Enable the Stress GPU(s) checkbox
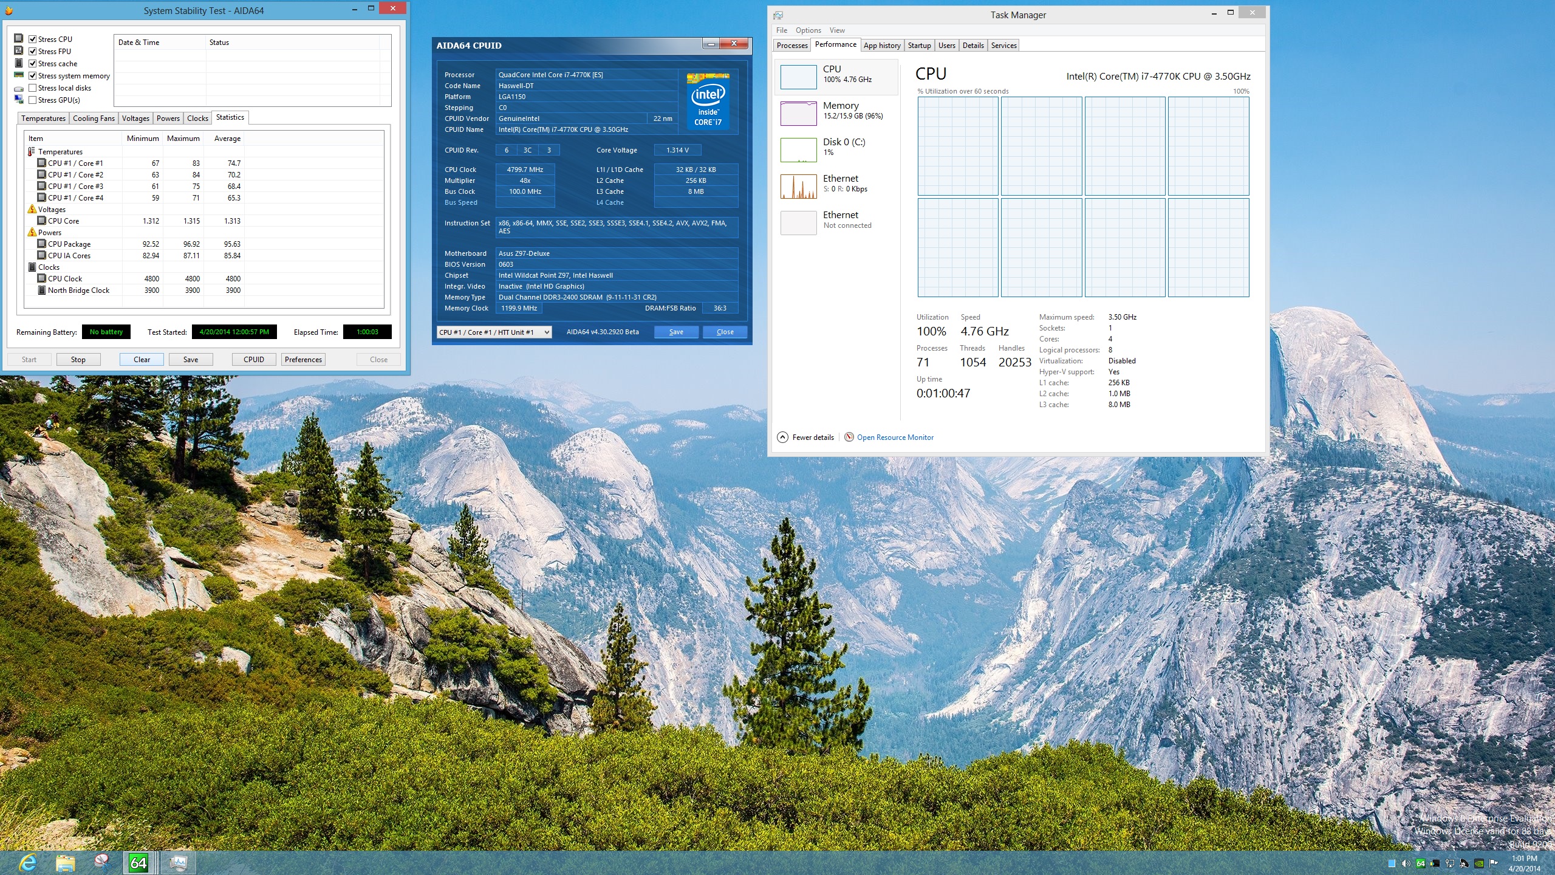The image size is (1555, 875). pyautogui.click(x=33, y=100)
